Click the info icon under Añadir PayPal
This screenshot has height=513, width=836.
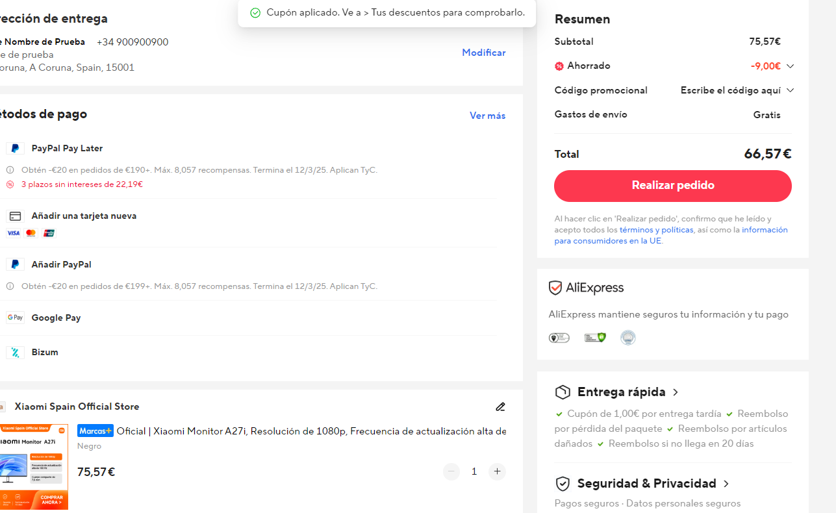click(10, 286)
